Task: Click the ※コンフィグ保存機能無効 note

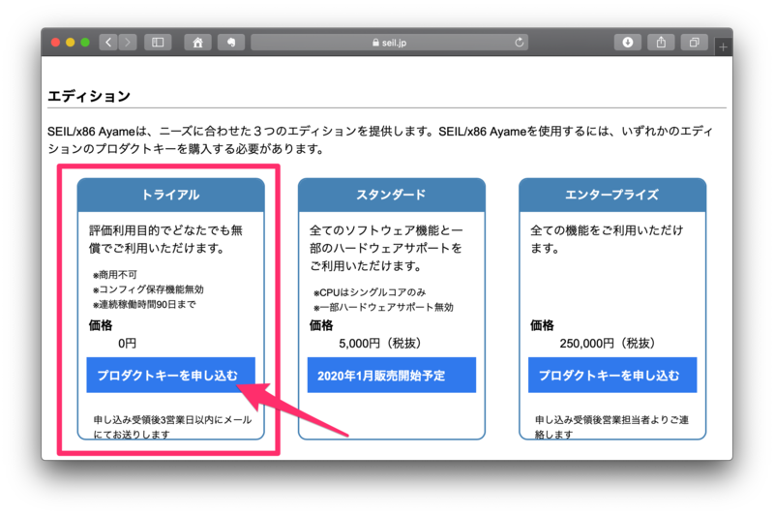Action: [148, 289]
